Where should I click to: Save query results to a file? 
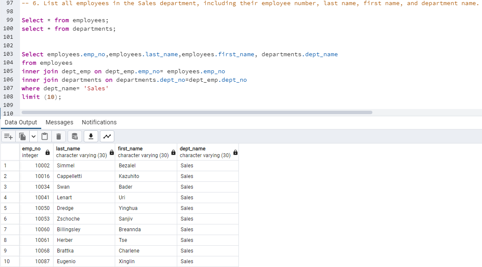(x=91, y=136)
